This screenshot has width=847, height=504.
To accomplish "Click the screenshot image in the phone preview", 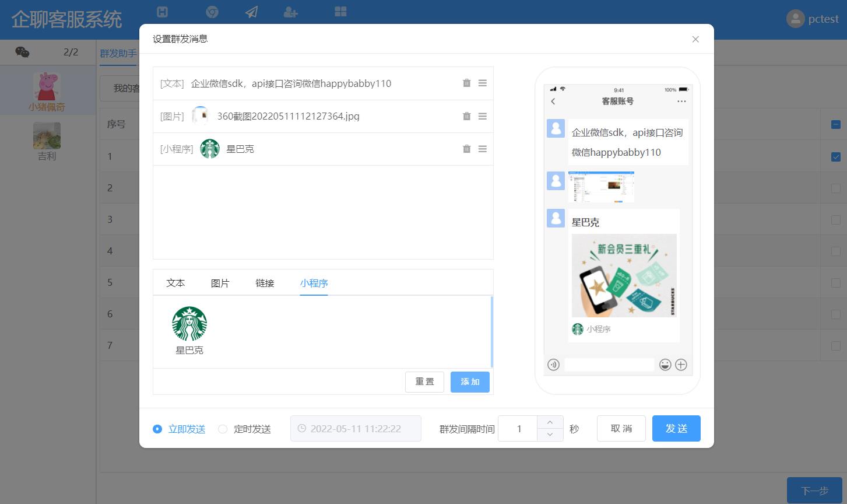I will (601, 187).
